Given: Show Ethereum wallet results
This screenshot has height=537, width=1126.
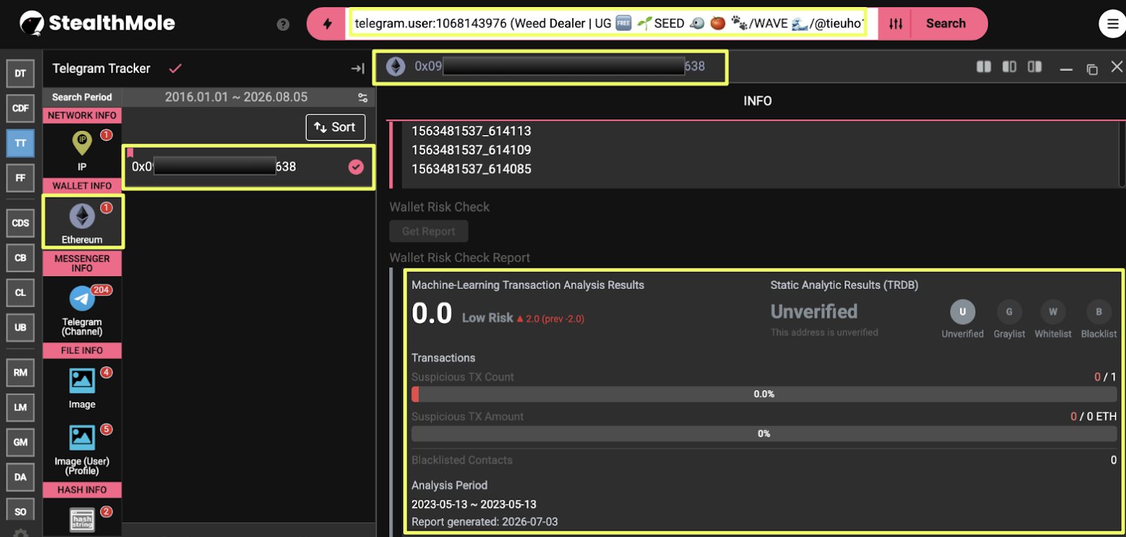Looking at the screenshot, I should coord(82,222).
